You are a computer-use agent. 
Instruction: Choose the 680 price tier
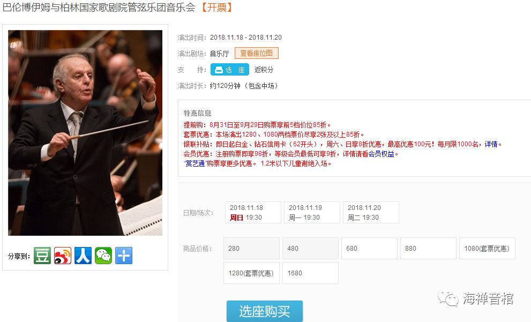click(x=369, y=248)
